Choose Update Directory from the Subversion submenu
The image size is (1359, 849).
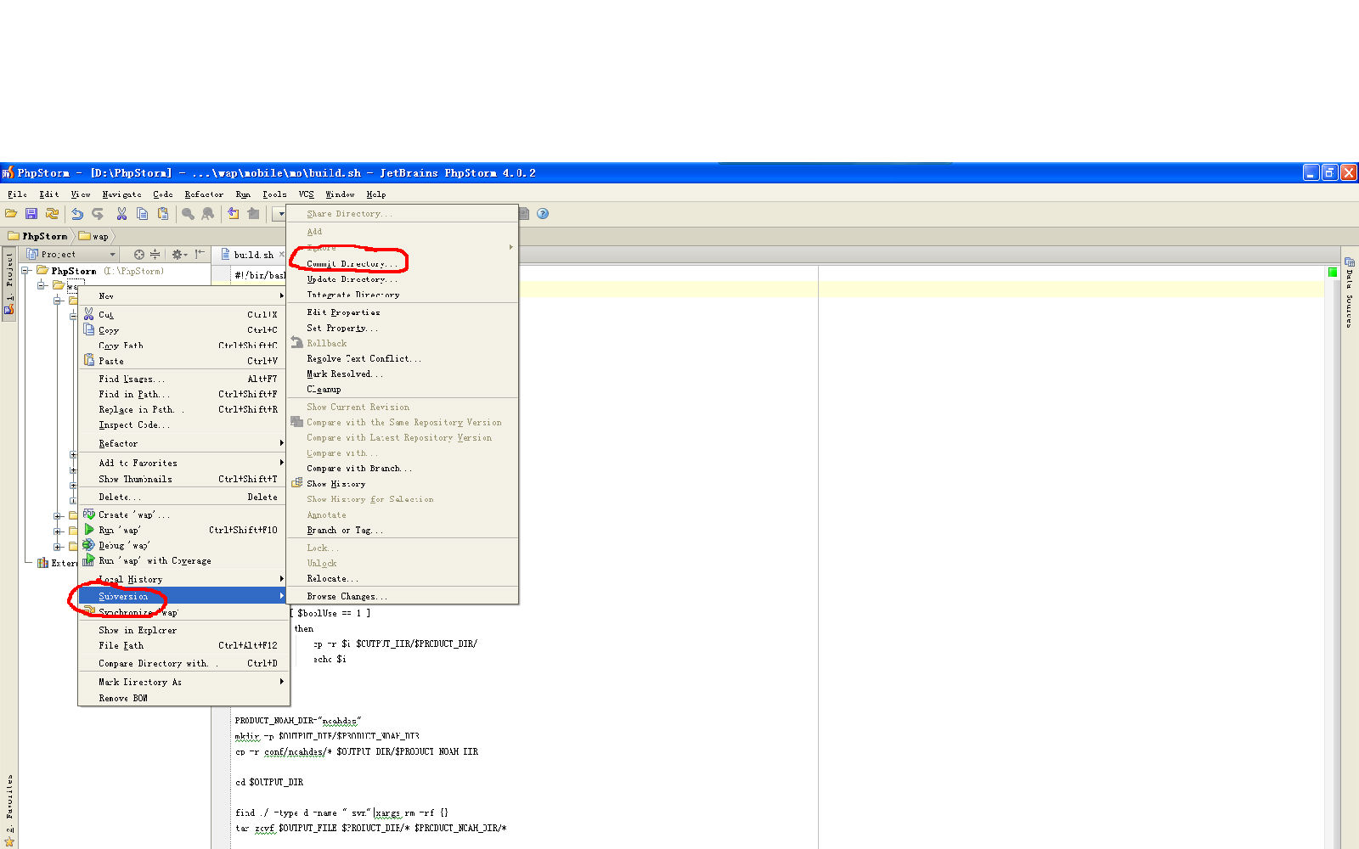pos(403,278)
